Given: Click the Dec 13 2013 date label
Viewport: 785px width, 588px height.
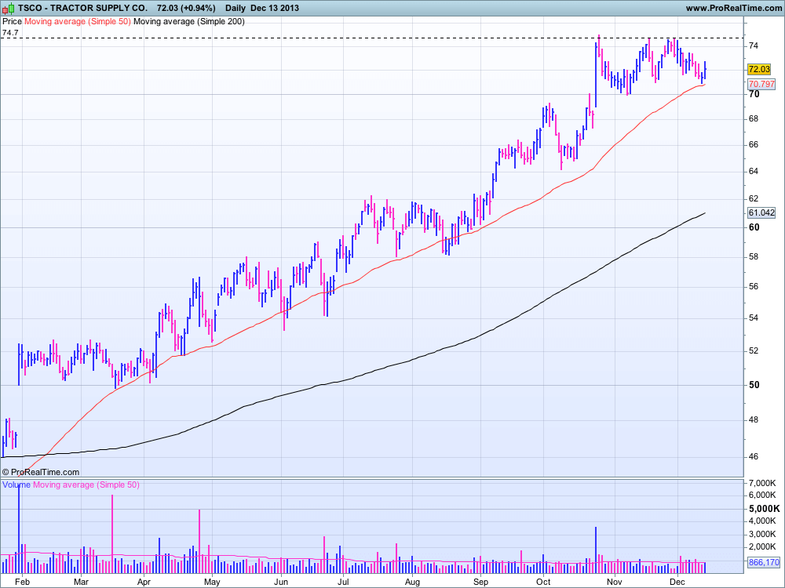Looking at the screenshot, I should [275, 8].
